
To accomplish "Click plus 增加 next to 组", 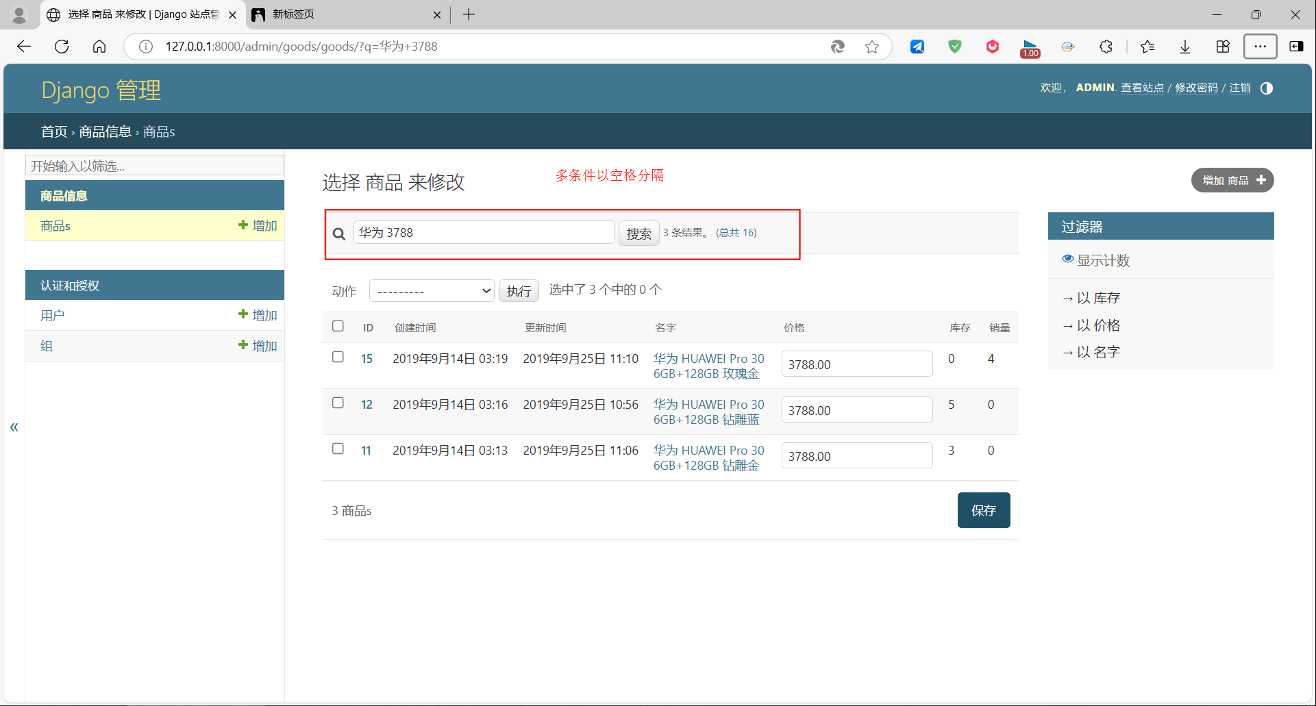I will (258, 346).
